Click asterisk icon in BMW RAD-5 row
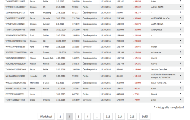 [180, 88]
